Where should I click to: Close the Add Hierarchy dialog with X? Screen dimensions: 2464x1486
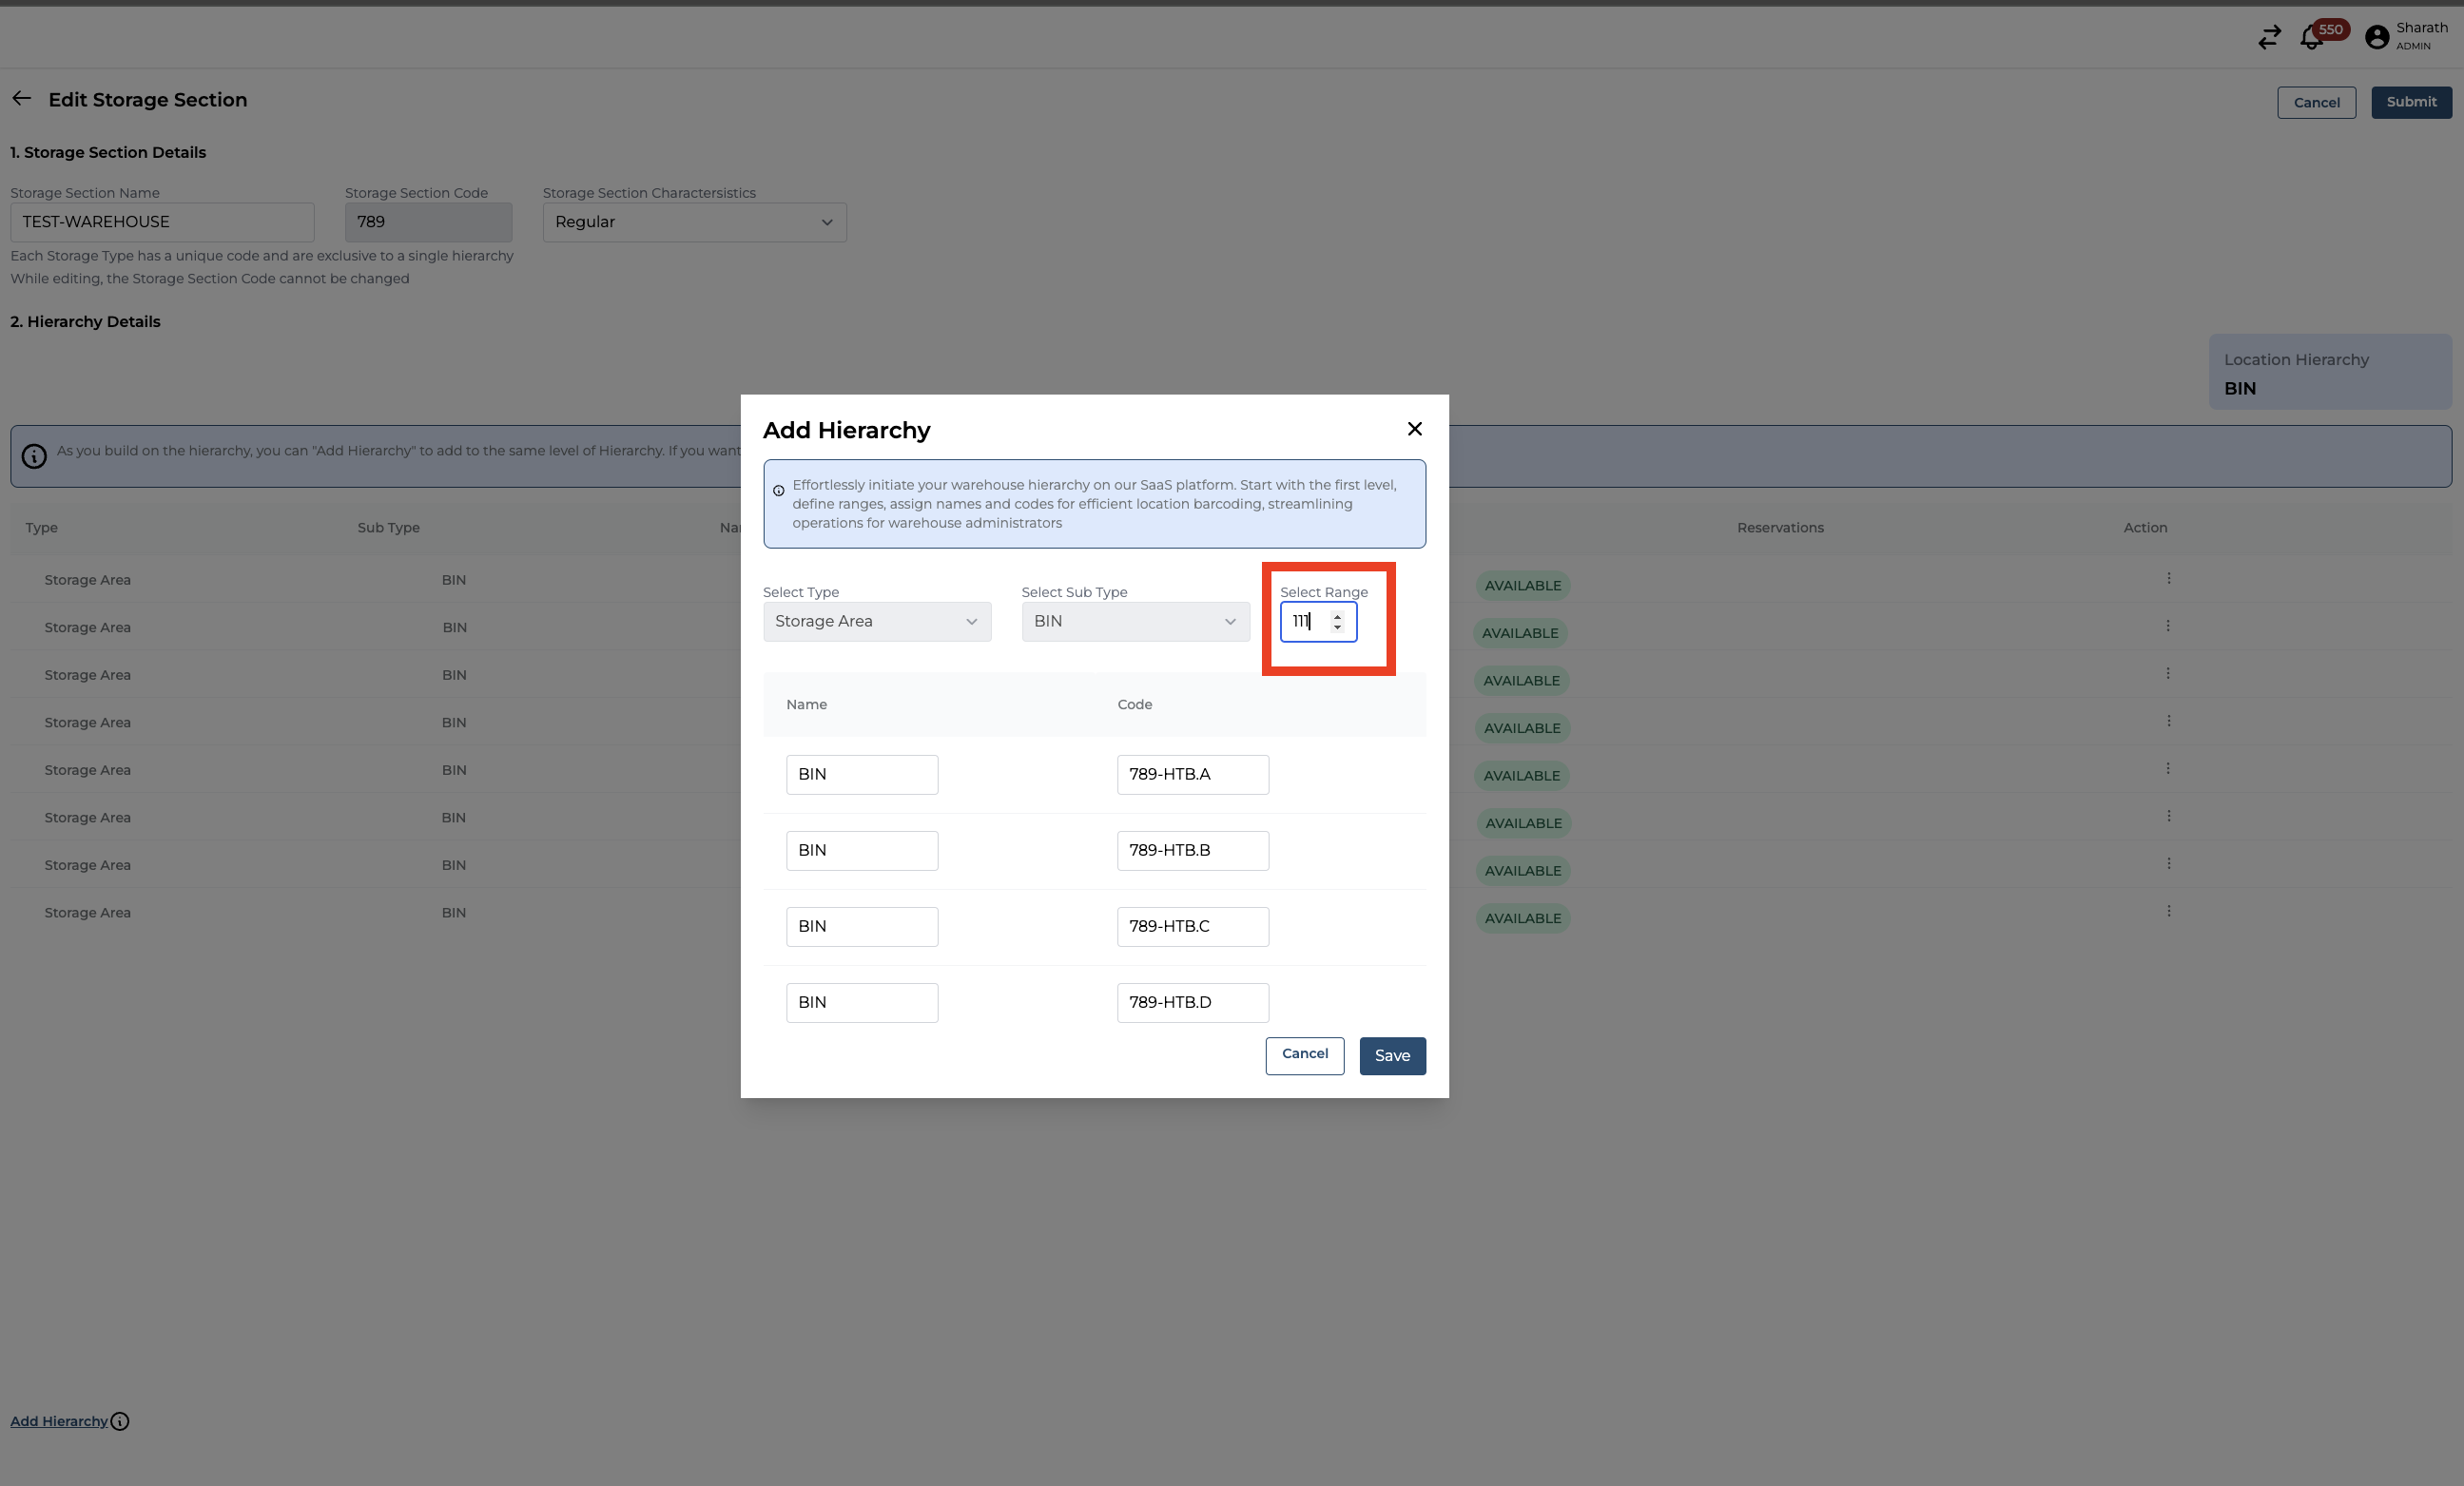(1414, 429)
